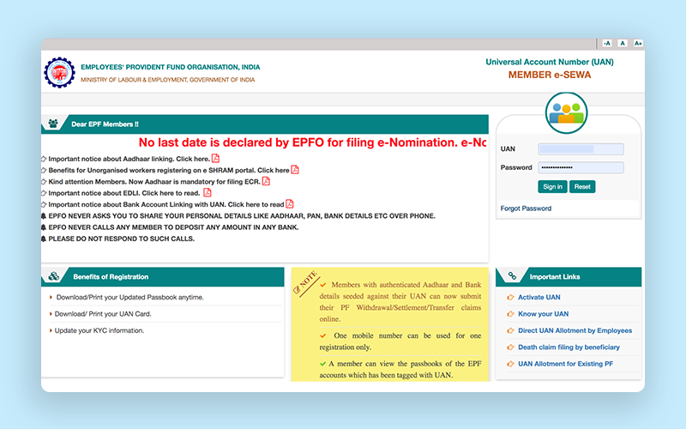Click the EPFO organisation logo
This screenshot has width=686, height=429.
click(x=60, y=73)
